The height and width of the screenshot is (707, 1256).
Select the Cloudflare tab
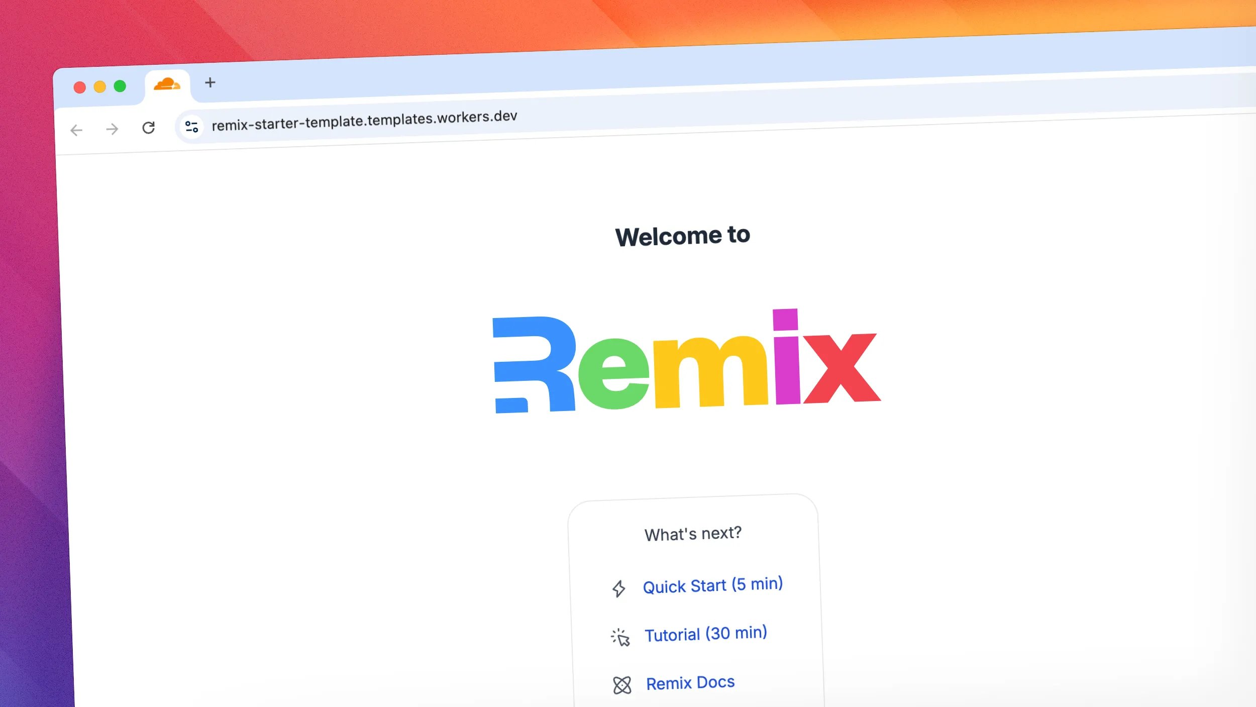click(167, 84)
